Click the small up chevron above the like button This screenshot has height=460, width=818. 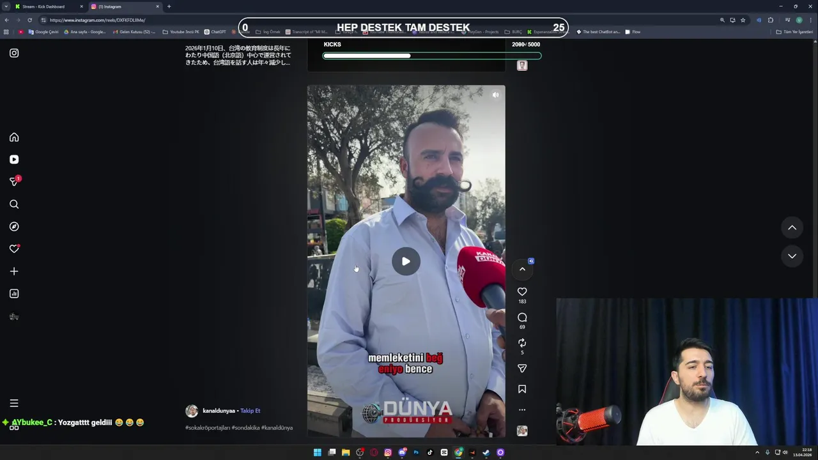click(x=522, y=269)
